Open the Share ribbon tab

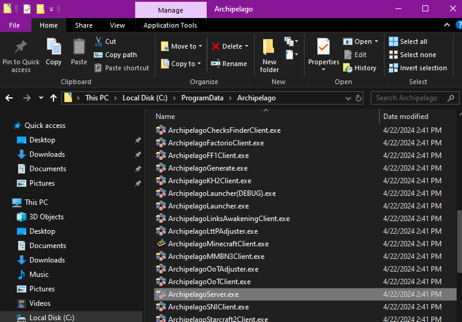point(84,25)
